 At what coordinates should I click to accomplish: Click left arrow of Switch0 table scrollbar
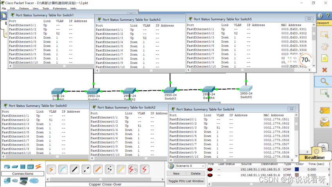pos(4,157)
